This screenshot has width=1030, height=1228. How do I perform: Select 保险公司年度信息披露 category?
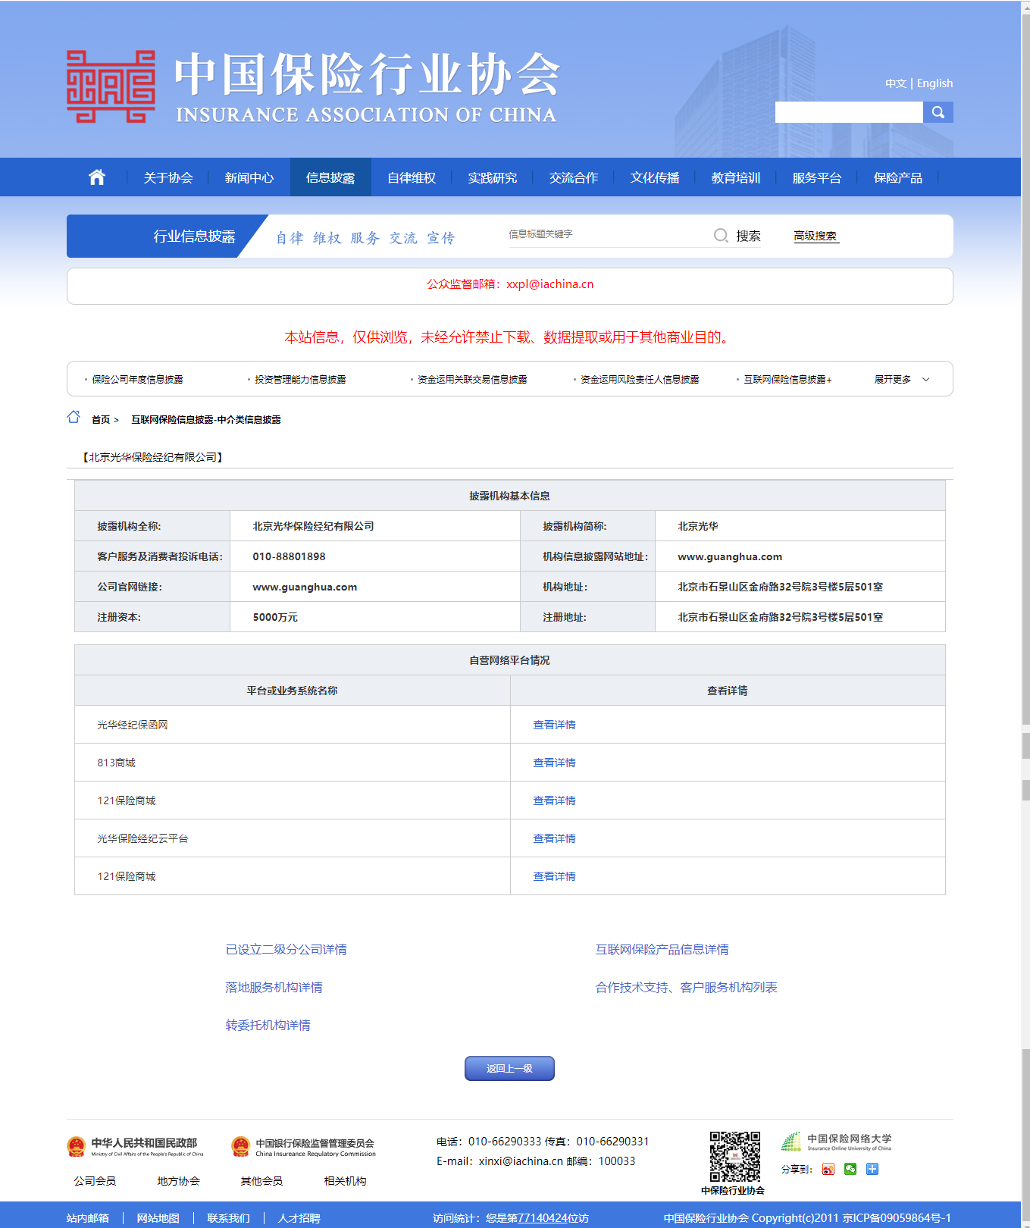coord(138,380)
